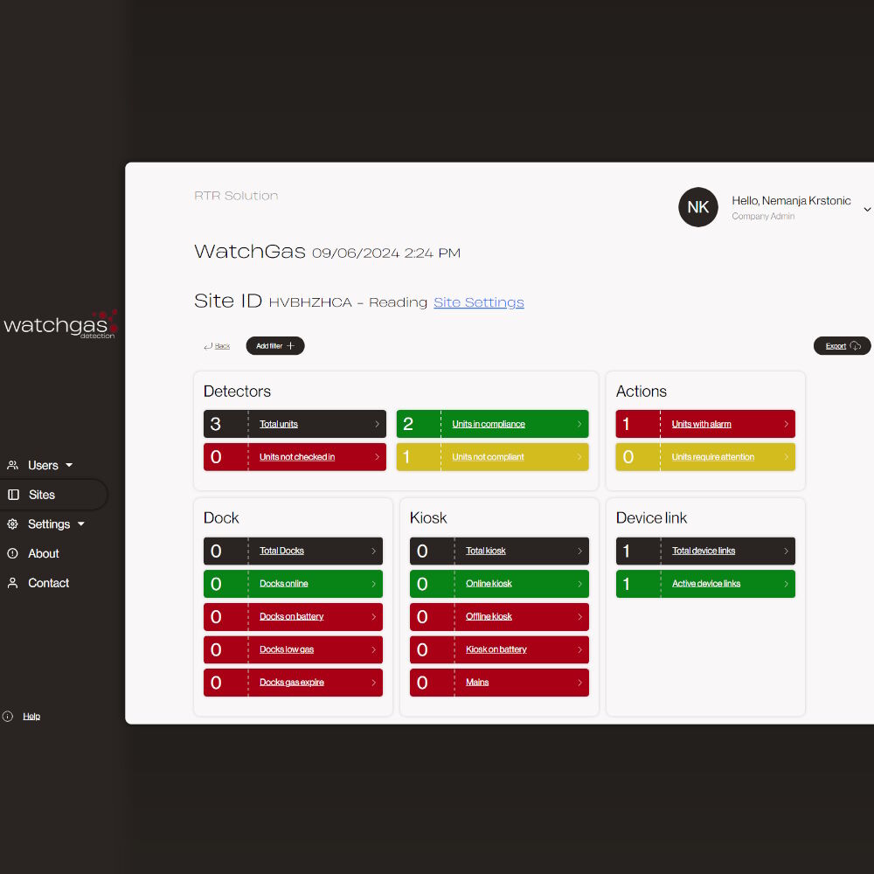Click the plus icon on Add filter
This screenshot has width=874, height=874.
point(290,346)
